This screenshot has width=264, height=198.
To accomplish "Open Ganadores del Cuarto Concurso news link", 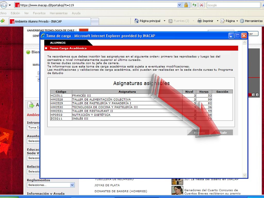I will tap(212, 192).
